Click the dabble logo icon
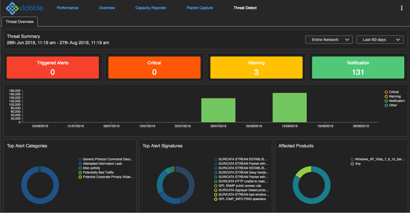Viewport: 410px width, 213px height. 12,8
